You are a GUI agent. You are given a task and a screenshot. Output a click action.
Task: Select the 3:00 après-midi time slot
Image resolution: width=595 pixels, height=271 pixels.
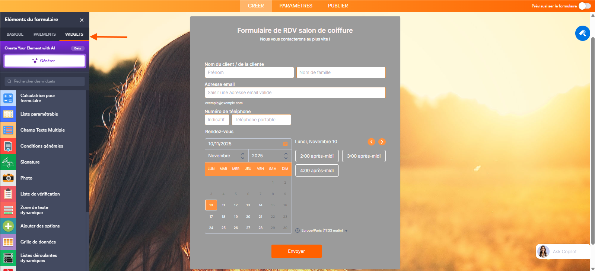coord(363,156)
